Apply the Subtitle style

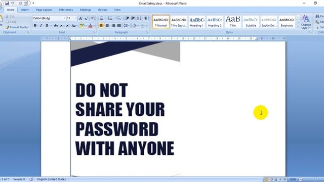pos(251,22)
